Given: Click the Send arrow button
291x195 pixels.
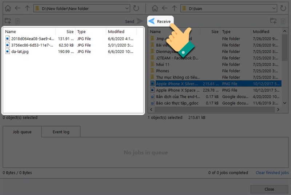Looking at the screenshot, I should pos(140,21).
